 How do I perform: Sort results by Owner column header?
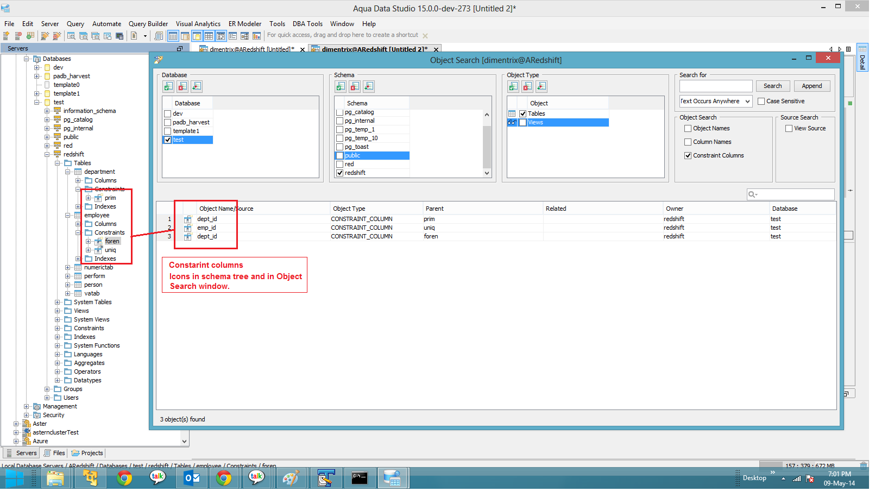(x=716, y=209)
